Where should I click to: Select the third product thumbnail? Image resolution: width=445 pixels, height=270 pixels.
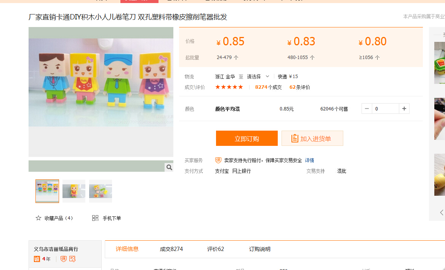101,191
